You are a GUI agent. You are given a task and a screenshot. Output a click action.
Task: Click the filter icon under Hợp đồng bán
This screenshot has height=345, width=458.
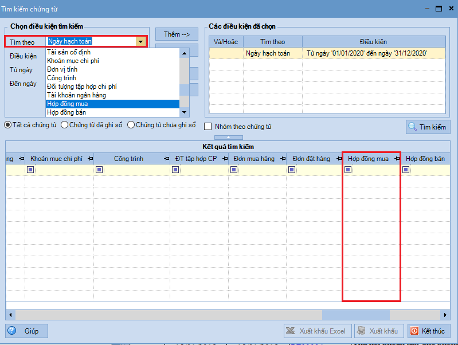(x=406, y=170)
